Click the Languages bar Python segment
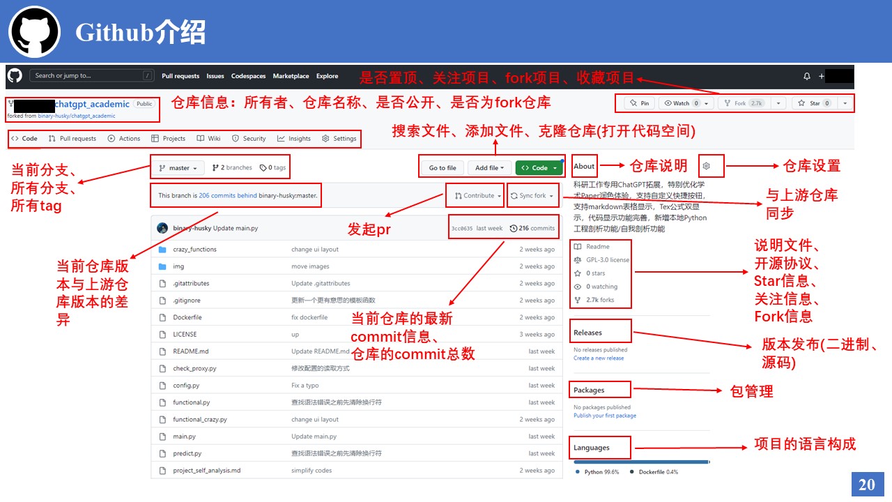892x502 pixels. (640, 462)
